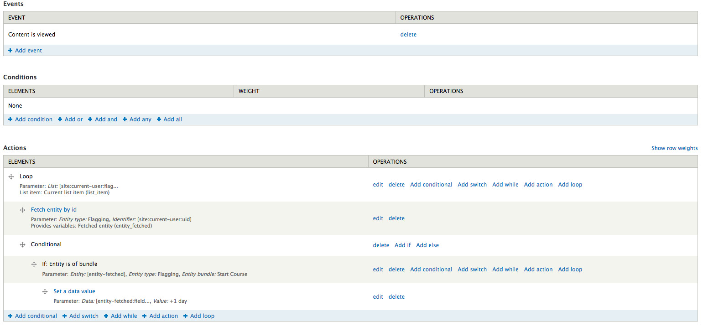Open the Fetch entity by id element
This screenshot has width=703, height=332.
click(x=53, y=209)
